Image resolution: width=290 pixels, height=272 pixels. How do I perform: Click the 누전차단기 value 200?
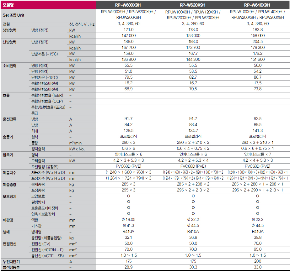257,261
